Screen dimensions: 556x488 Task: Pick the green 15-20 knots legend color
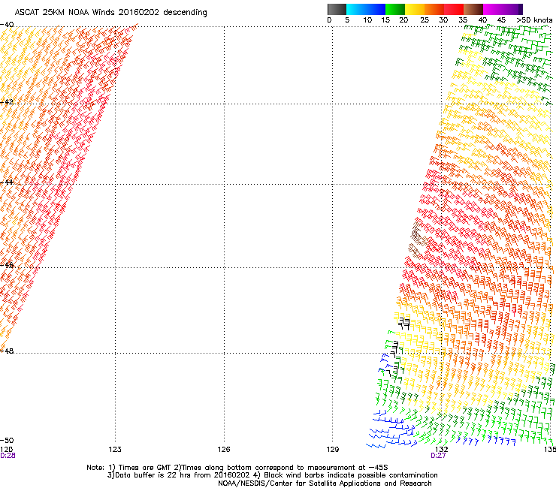395,9
